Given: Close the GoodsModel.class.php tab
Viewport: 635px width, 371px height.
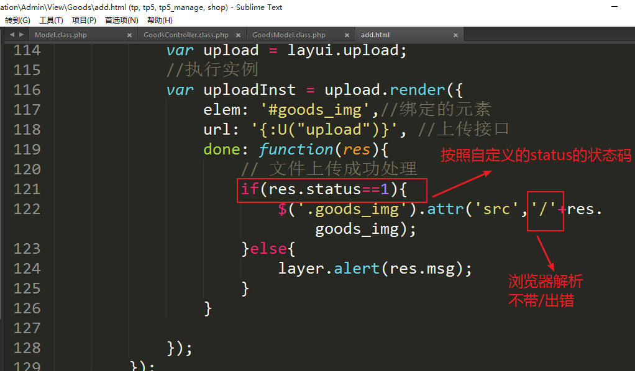Looking at the screenshot, I should point(346,35).
